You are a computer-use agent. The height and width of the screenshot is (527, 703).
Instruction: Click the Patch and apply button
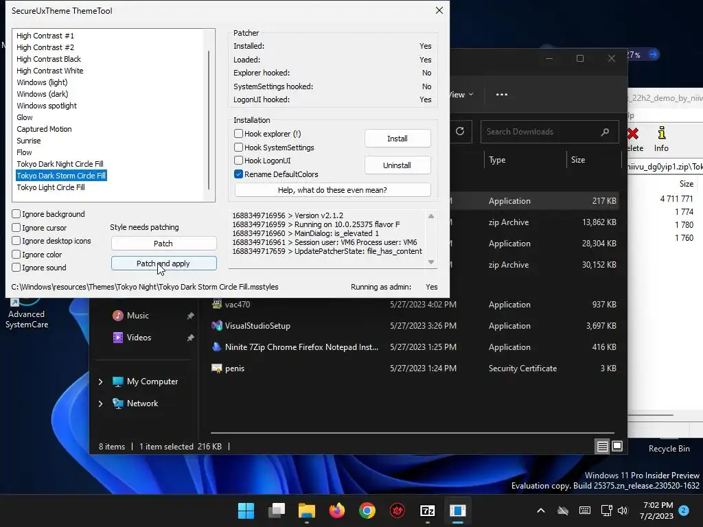pos(163,263)
